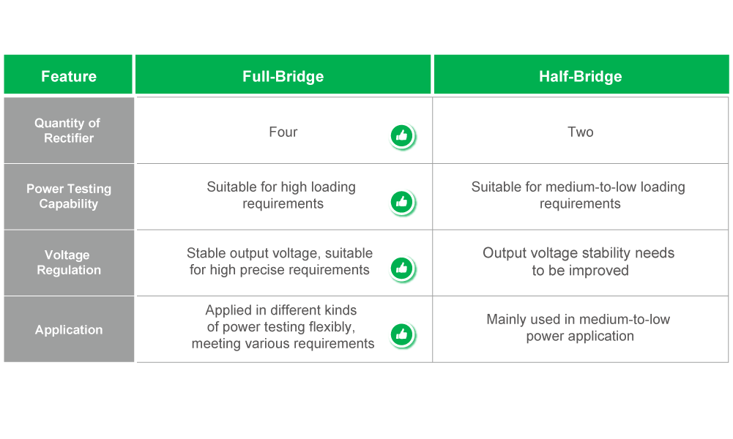The width and height of the screenshot is (733, 439).
Task: Select the Half-Bridge column header
Action: coord(581,74)
